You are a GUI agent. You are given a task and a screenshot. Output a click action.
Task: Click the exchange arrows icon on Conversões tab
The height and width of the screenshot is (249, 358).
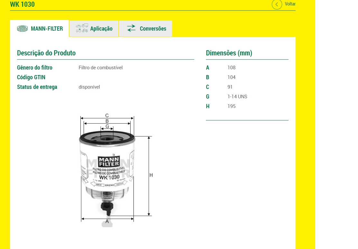(131, 28)
